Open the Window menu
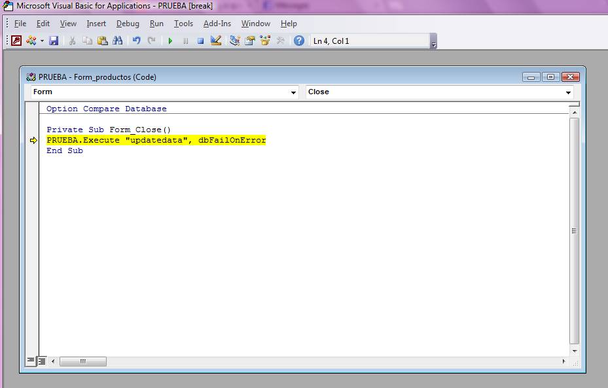This screenshot has width=608, height=388. tap(255, 24)
